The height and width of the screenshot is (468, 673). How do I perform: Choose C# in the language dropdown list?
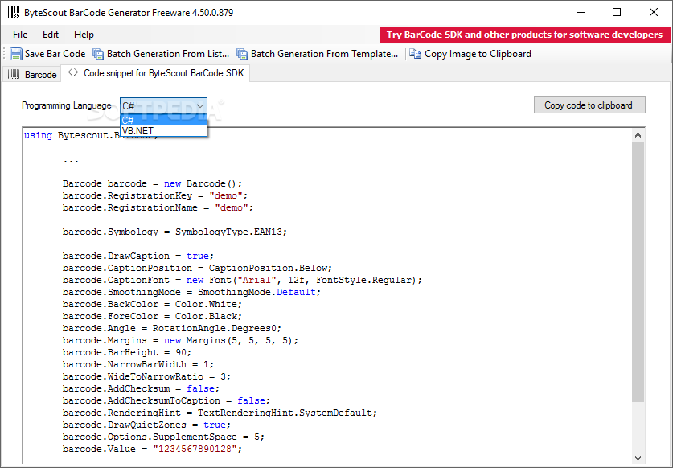click(163, 121)
